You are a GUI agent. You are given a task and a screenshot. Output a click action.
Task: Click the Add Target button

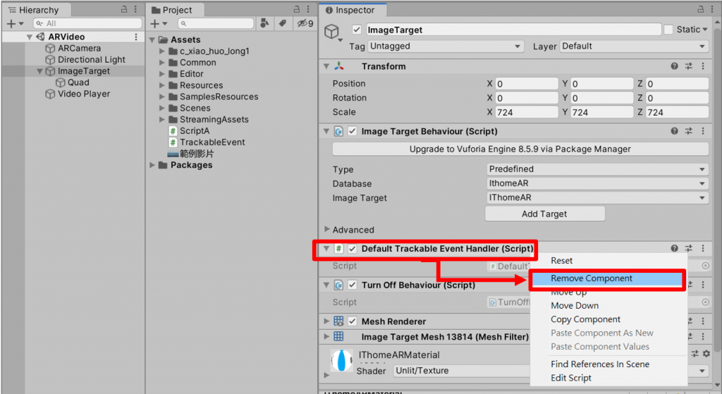(545, 214)
